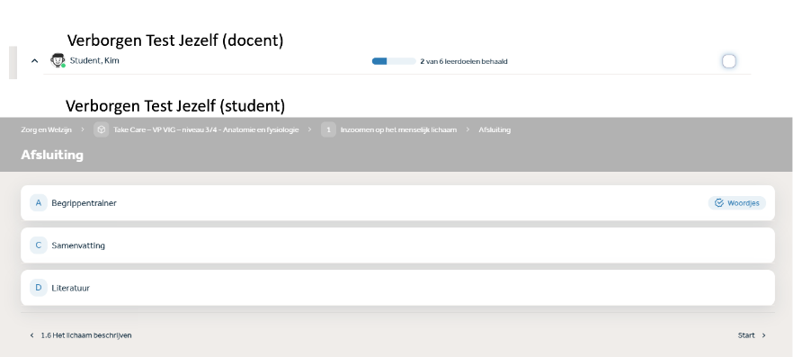Screen dimensions: 793x357
Task: Click the letter C badge for Samenvatting
Action: (x=39, y=245)
